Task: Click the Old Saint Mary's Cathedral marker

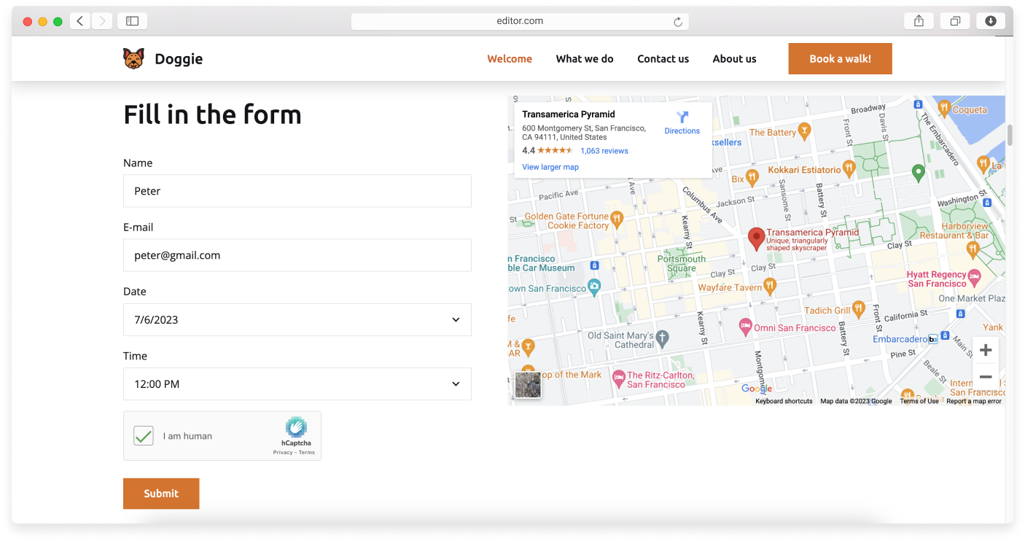Action: pyautogui.click(x=662, y=338)
